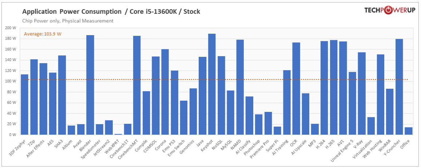Click the chart title text
Screen dimensions: 421x168
[x=111, y=12]
